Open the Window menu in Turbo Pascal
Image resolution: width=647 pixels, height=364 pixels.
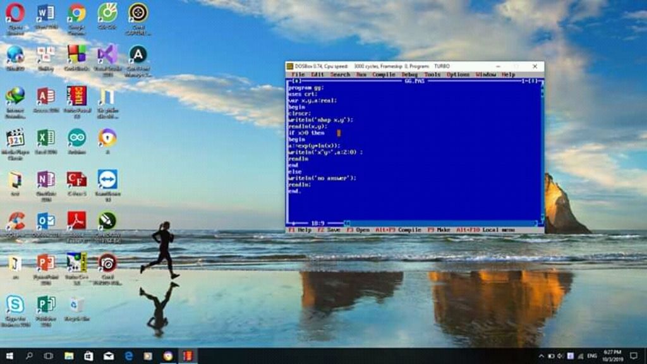[x=486, y=75]
